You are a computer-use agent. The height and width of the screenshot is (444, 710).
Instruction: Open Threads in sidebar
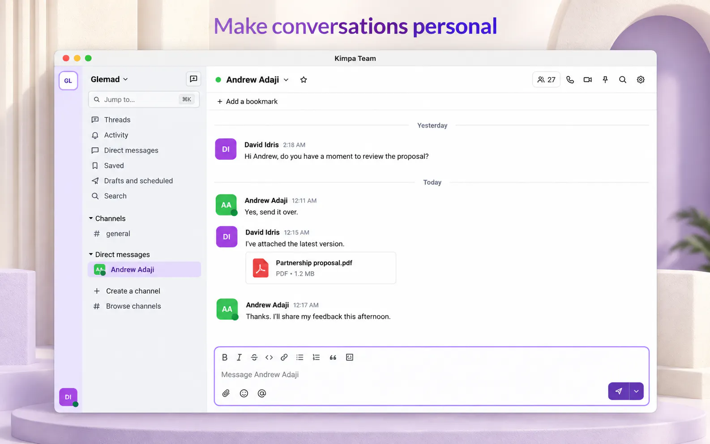[117, 120]
